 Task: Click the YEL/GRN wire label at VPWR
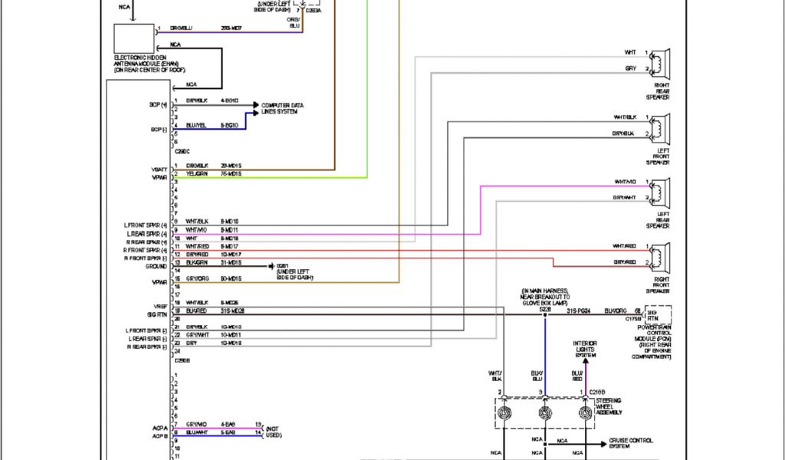[x=196, y=174]
